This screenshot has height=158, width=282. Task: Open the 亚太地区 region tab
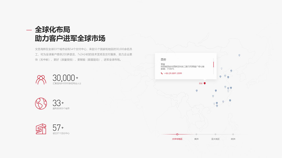(215, 139)
